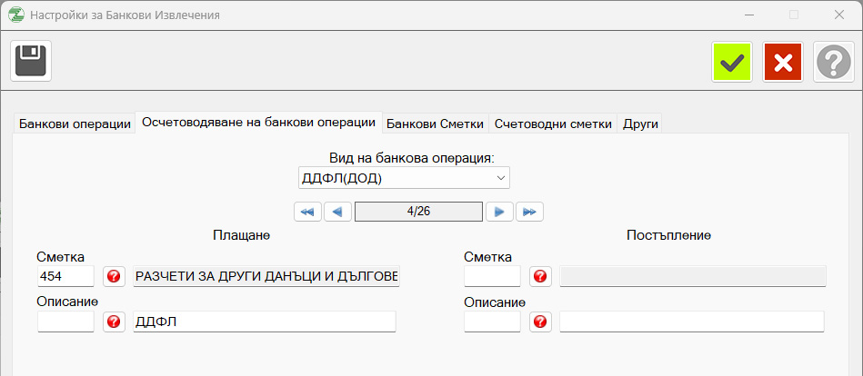
Task: Close the settings window
Action: click(839, 15)
